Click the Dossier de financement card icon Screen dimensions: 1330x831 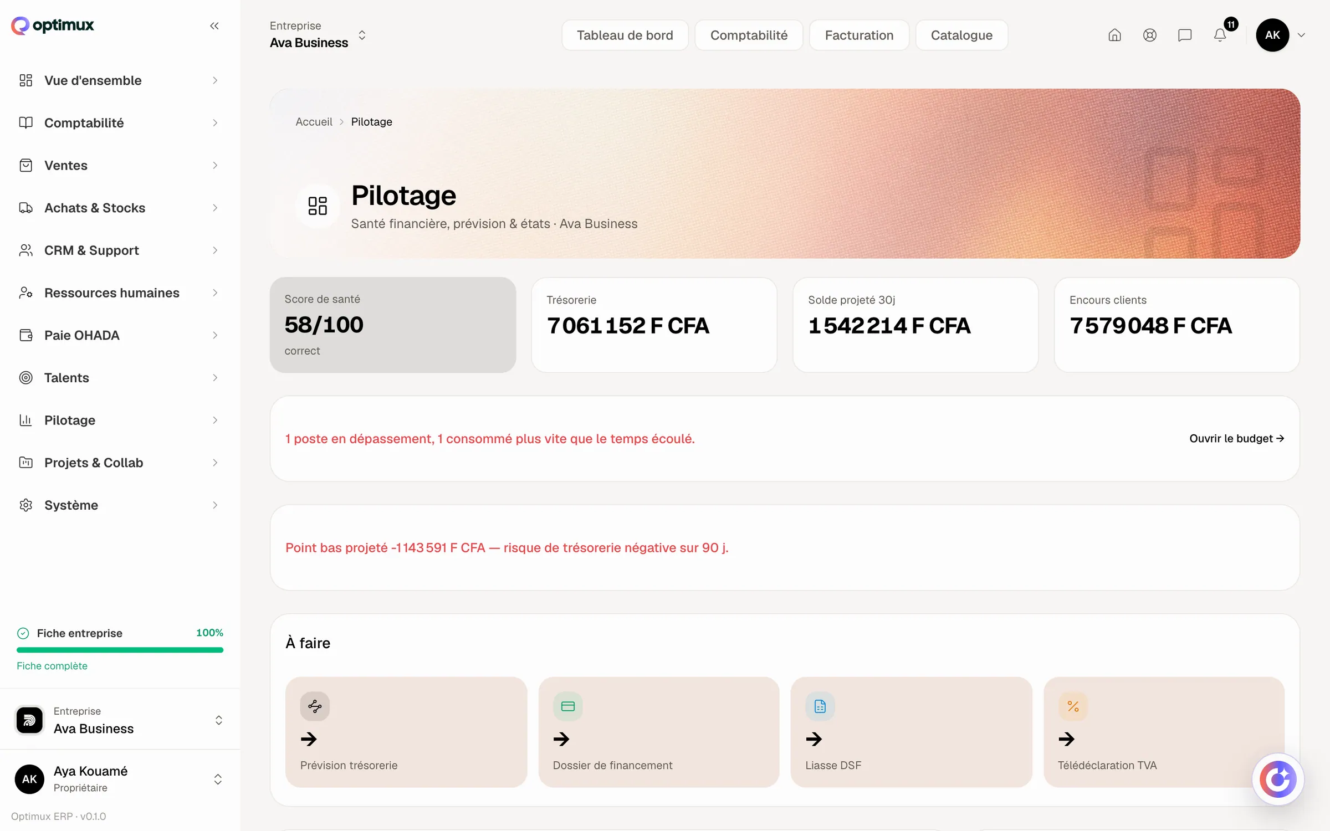point(567,706)
